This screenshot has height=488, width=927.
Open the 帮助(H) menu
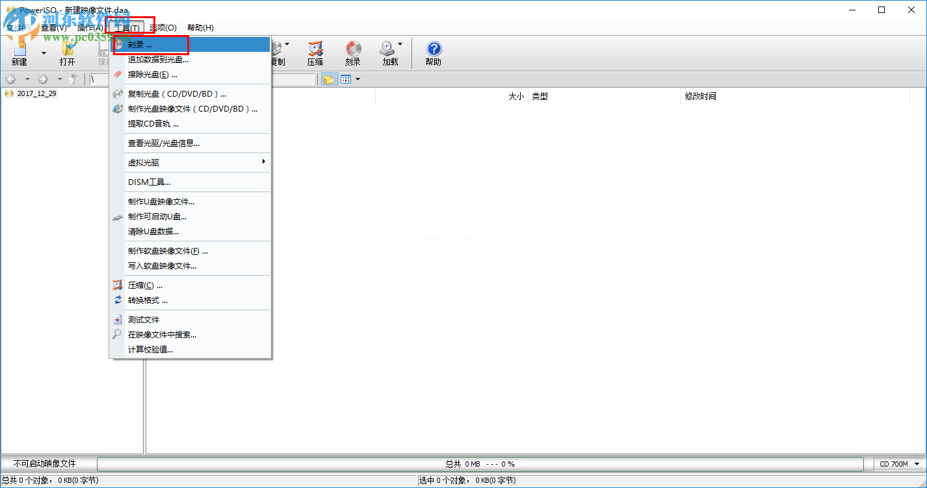click(x=200, y=28)
